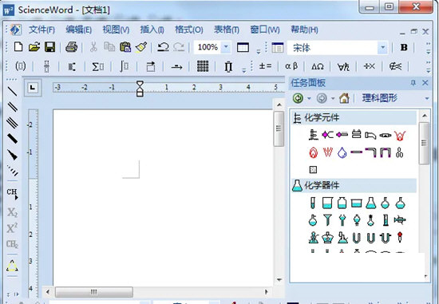
Task: Insert summation sigma template
Action: point(98,66)
